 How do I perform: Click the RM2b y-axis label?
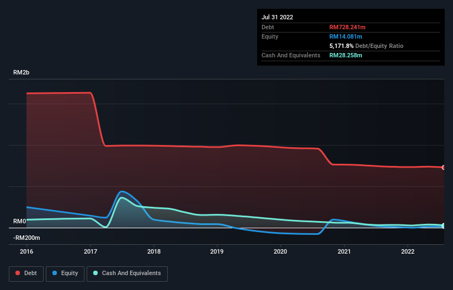(21, 72)
